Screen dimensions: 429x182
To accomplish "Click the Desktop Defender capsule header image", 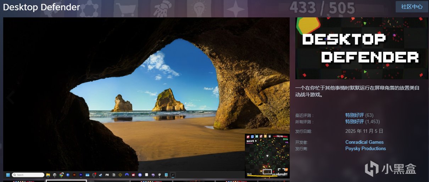I will point(362,48).
